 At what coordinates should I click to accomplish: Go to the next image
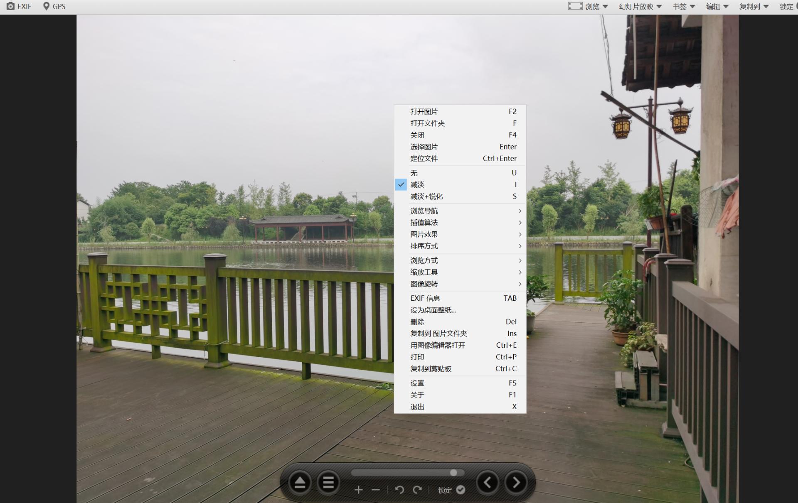(516, 482)
